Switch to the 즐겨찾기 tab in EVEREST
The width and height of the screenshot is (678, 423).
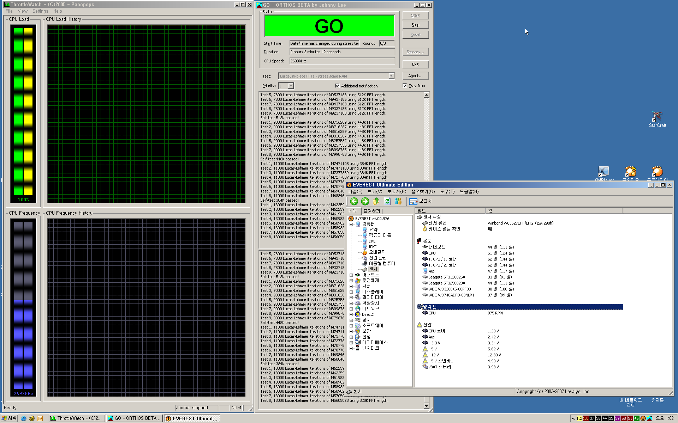(372, 211)
